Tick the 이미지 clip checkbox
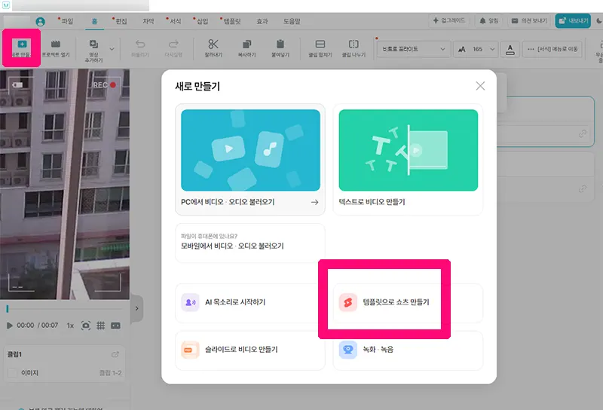This screenshot has width=603, height=410. point(12,372)
